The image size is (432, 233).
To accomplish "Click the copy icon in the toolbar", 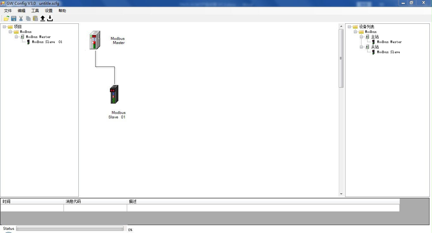I will coord(28,19).
